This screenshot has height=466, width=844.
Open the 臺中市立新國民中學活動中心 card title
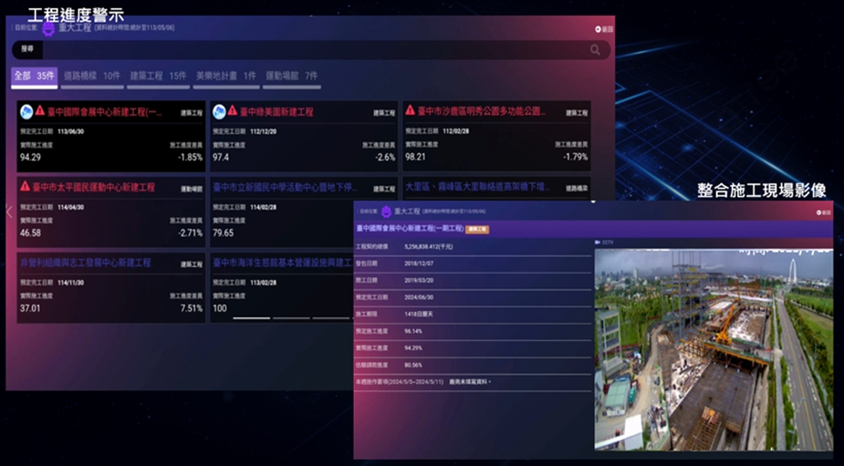pyautogui.click(x=285, y=187)
